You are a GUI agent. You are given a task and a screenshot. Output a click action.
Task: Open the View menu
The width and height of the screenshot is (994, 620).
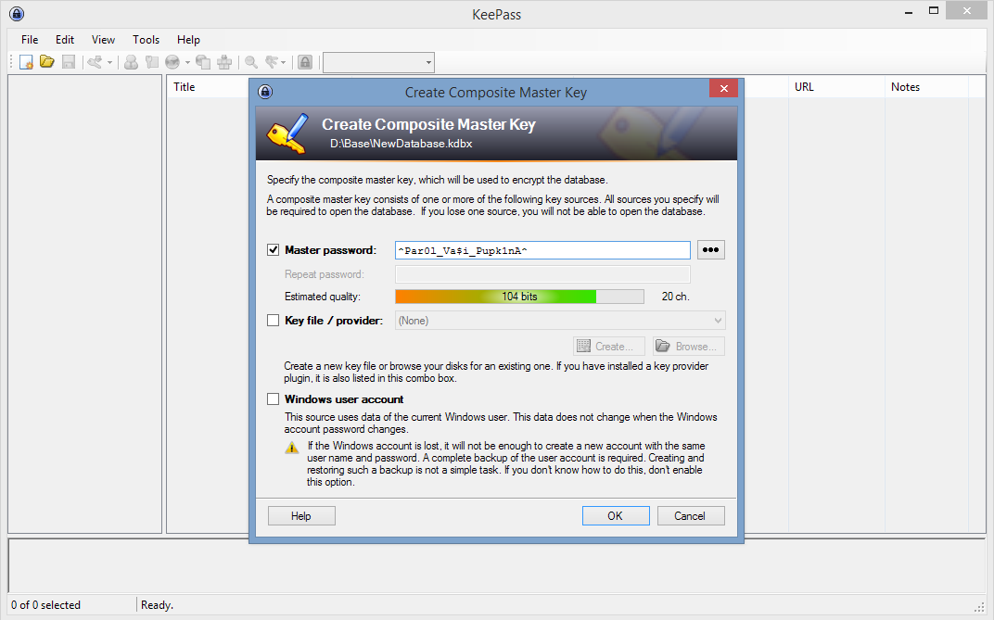coord(102,40)
